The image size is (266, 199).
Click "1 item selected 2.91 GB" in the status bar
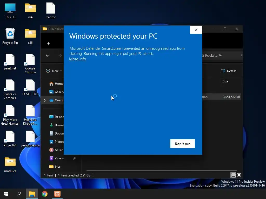pos(74,175)
